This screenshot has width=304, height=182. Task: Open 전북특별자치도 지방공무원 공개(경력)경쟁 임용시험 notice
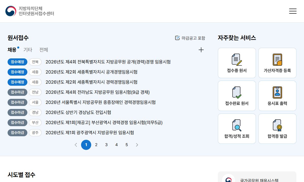tap(108, 62)
